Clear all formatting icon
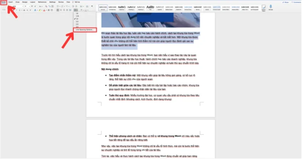Screen dimensions: 302x159 coord(46,6)
